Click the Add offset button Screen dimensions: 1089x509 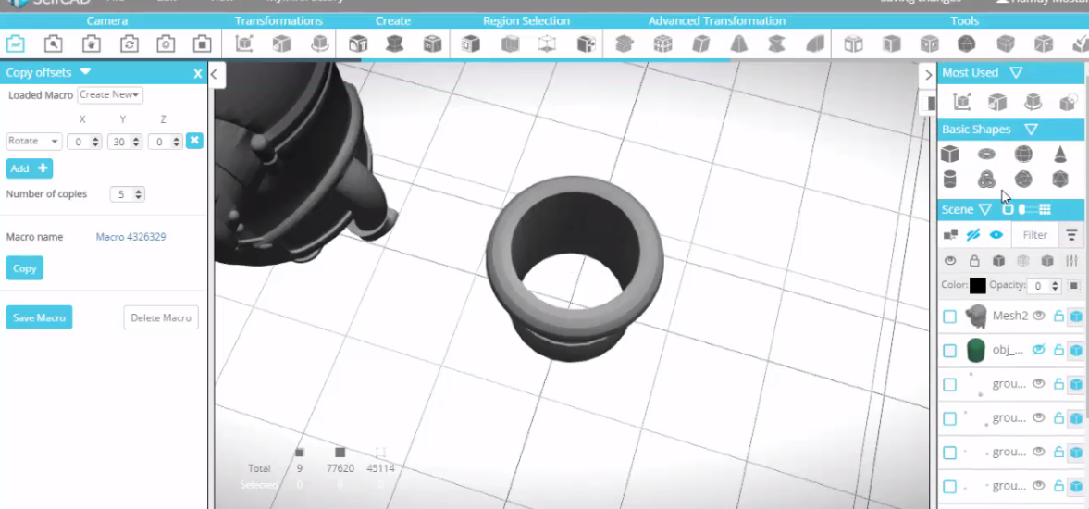tap(30, 168)
